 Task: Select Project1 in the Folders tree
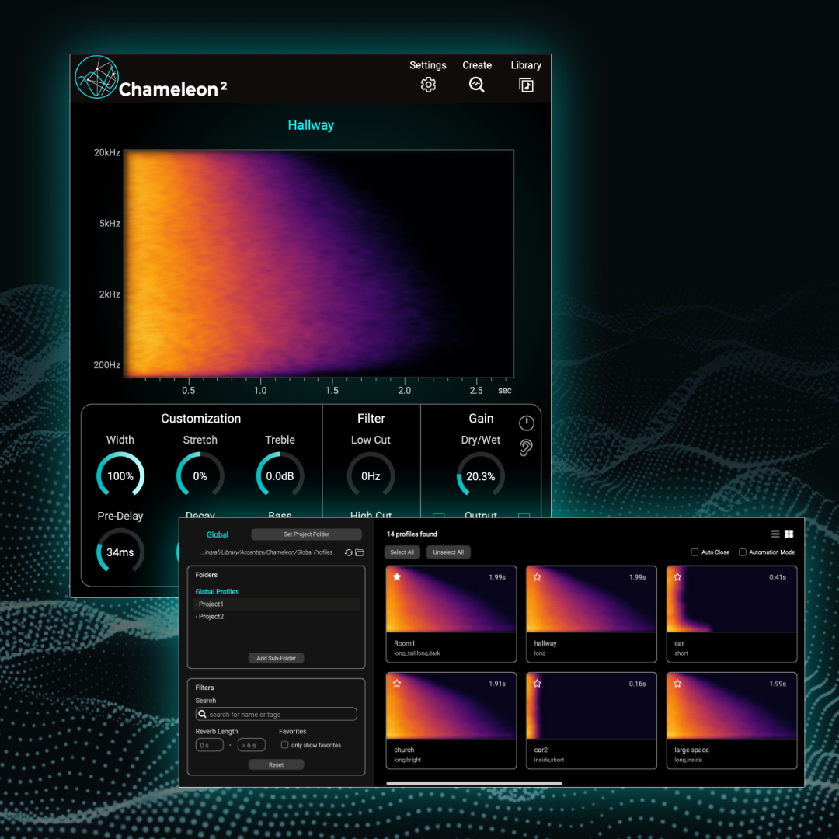coord(211,604)
